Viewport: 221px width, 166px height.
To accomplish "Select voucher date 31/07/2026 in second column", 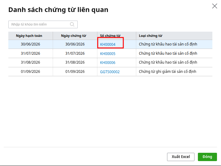I will click(75, 53).
